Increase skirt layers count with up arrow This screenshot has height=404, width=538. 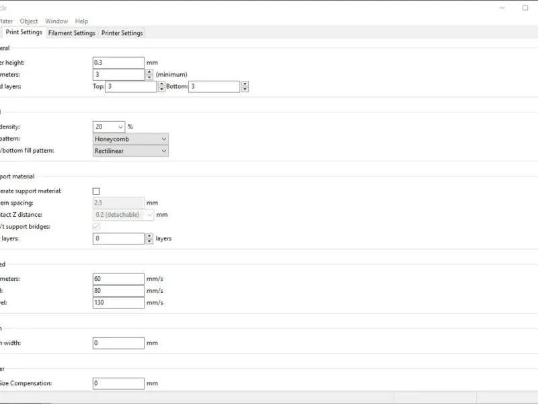(x=149, y=236)
